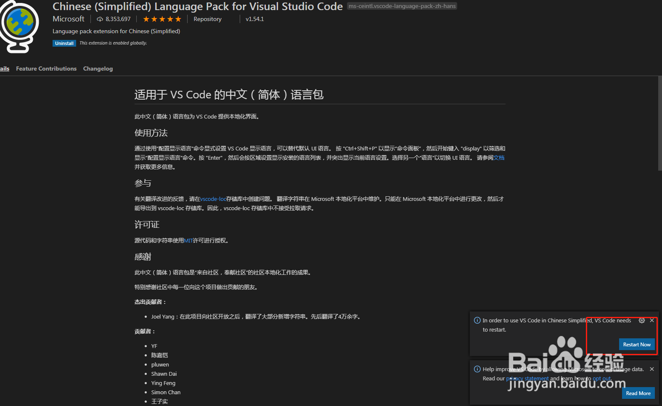Screen dimensions: 662x406
Task: Select the Details tab
Action: pos(5,69)
